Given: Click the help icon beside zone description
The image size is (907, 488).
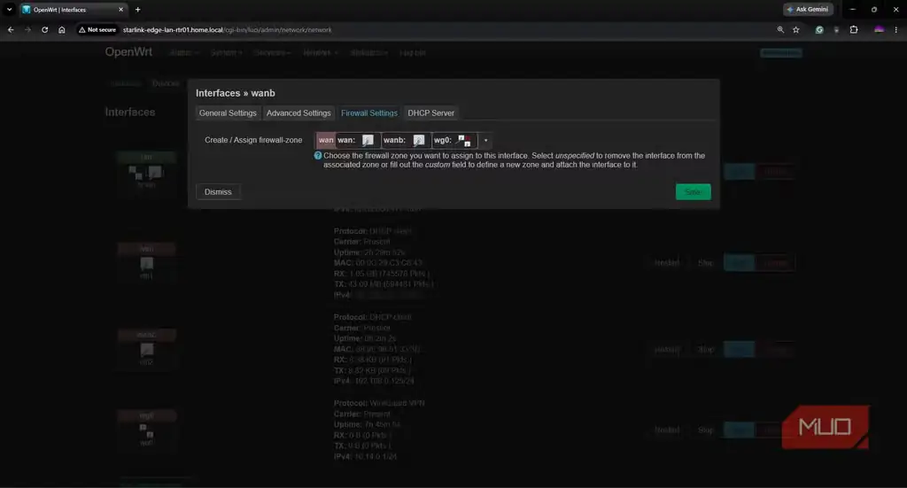Looking at the screenshot, I should click(318, 156).
